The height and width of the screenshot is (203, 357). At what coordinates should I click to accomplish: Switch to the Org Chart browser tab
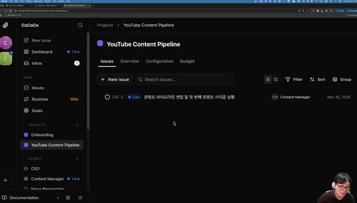coord(18,5)
